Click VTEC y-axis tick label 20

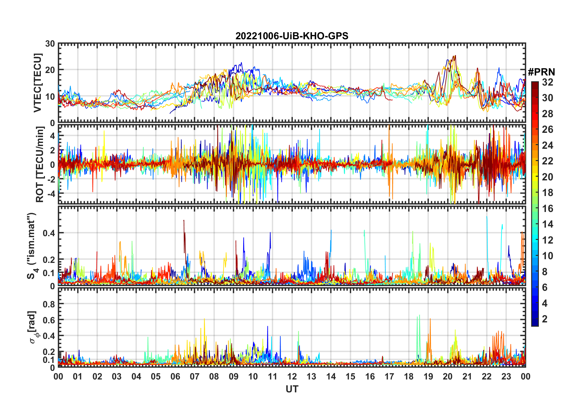tap(50, 70)
